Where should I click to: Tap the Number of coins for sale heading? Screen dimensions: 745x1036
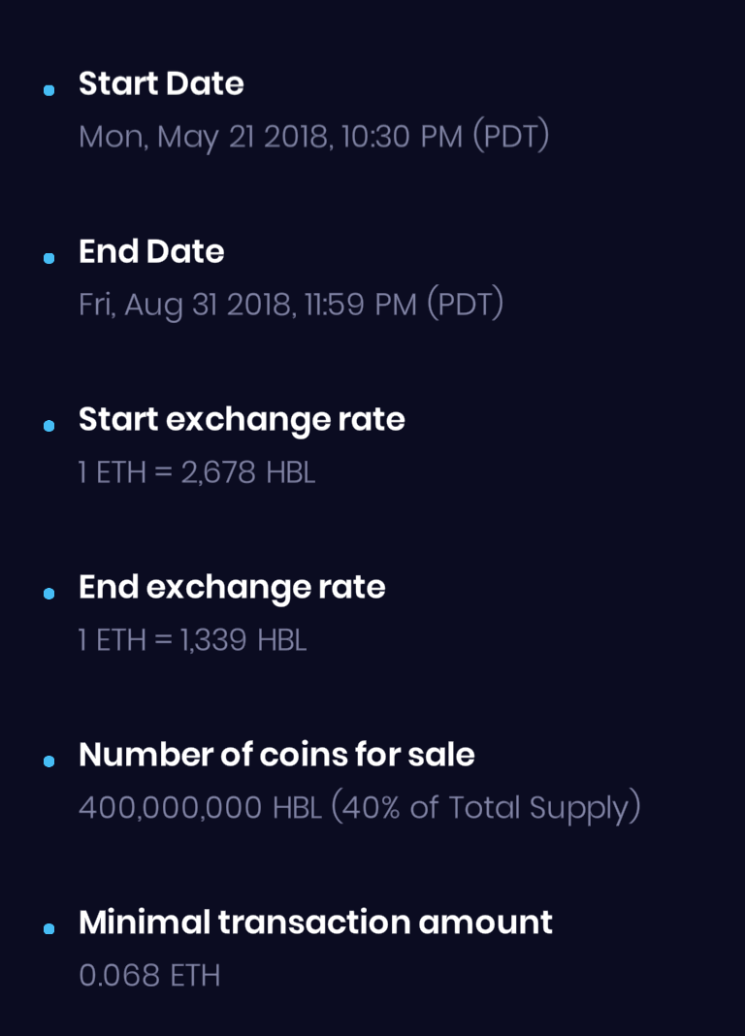point(276,755)
